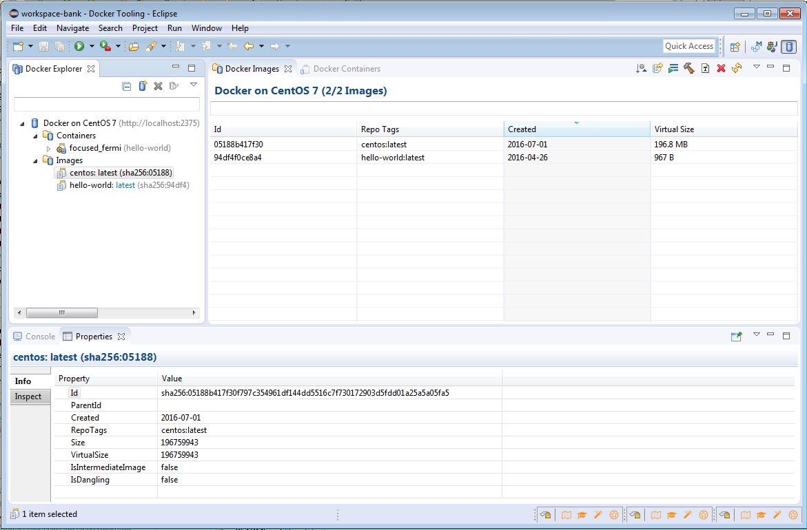Click the Tag Image icon
This screenshot has width=807, height=530.
[x=705, y=68]
